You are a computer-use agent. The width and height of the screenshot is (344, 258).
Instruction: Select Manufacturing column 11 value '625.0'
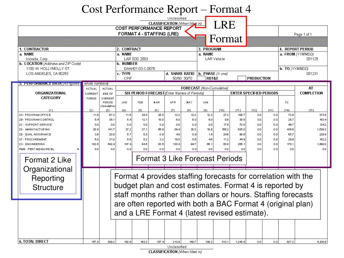241,129
